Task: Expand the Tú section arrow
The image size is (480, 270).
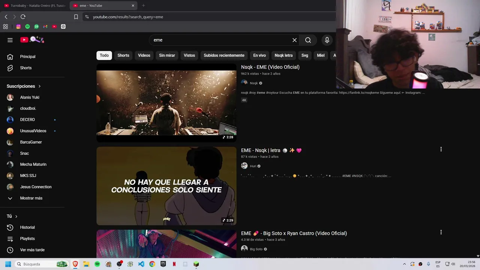Action: click(x=16, y=216)
